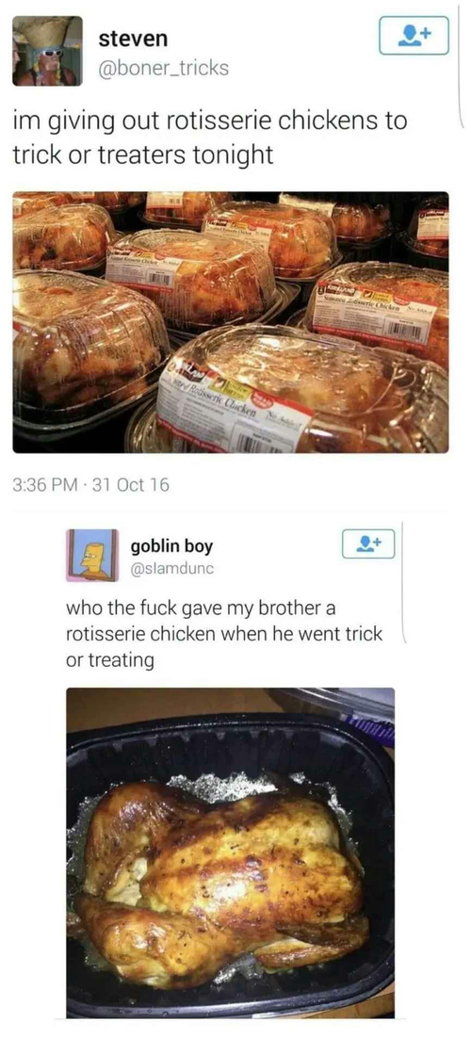
Task: Open goblin boy's Simpsons-style avatar
Action: click(92, 556)
